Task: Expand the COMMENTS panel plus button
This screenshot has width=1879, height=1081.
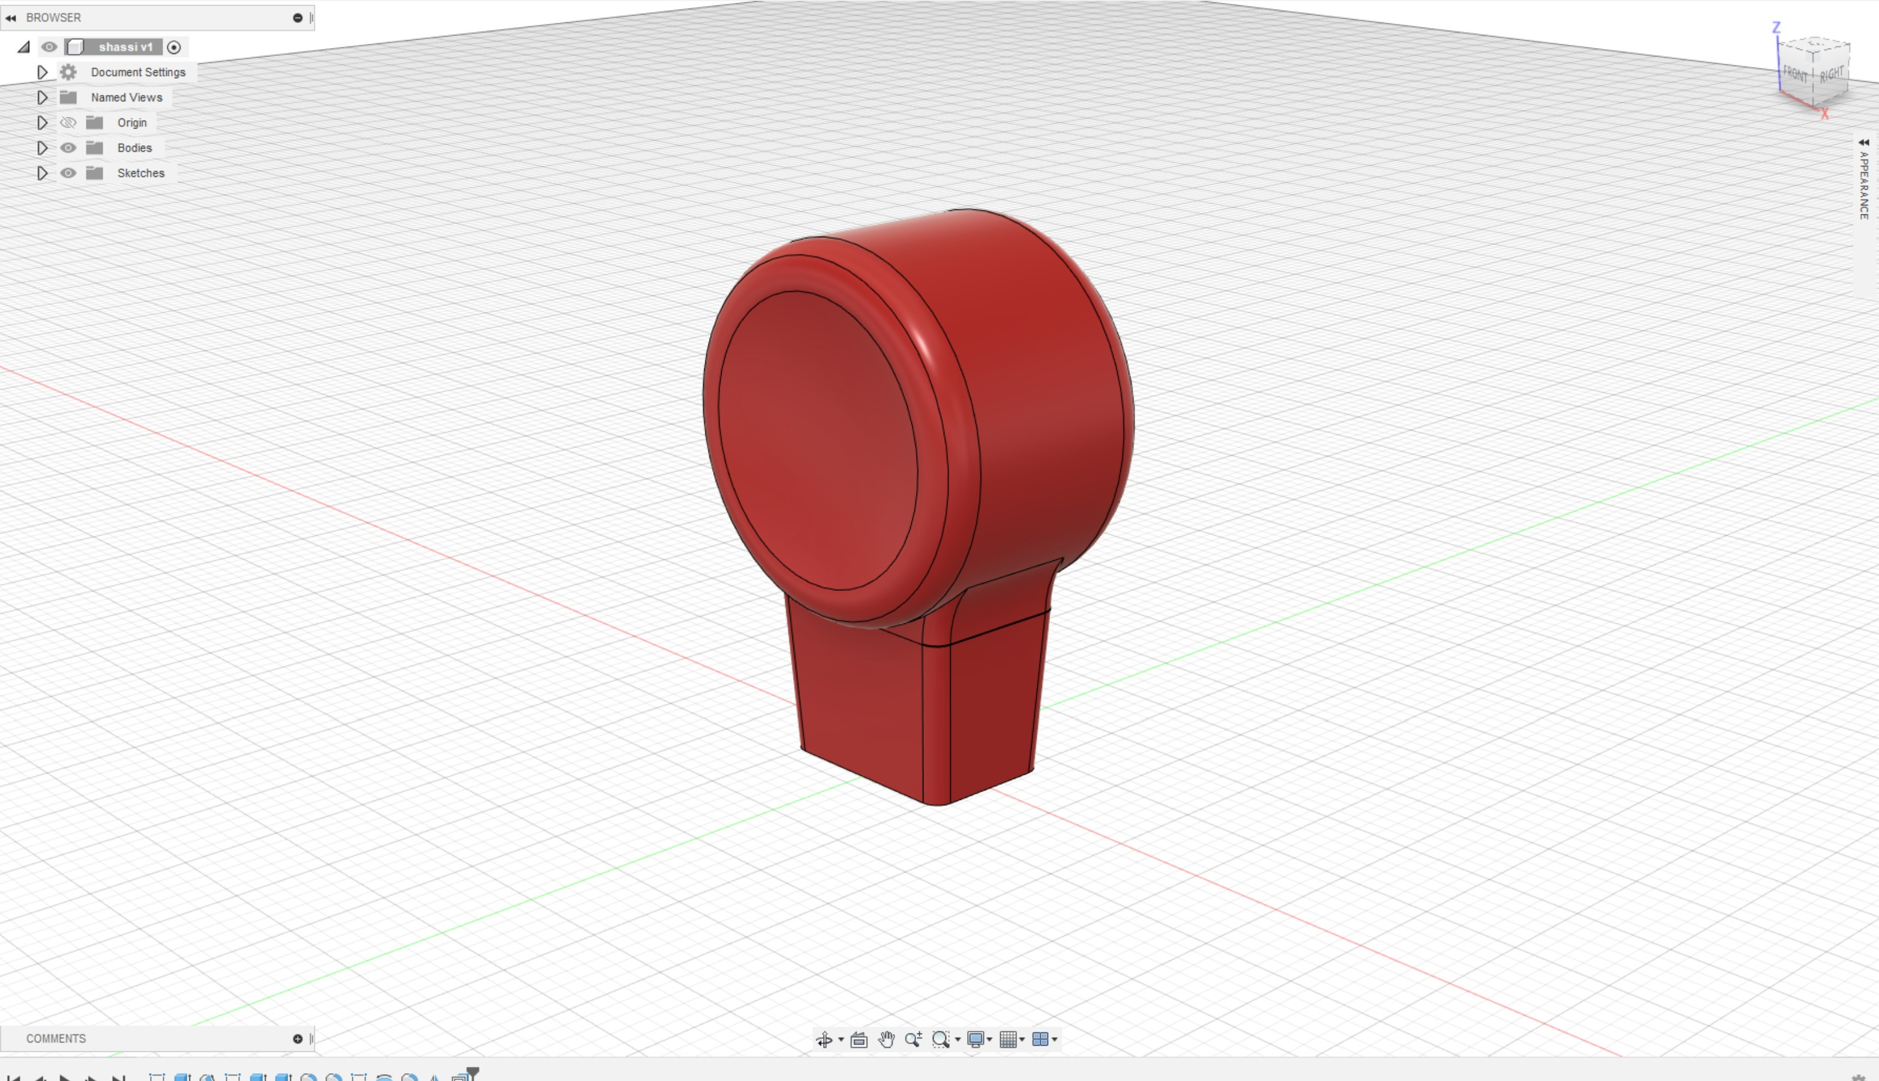Action: pyautogui.click(x=298, y=1039)
